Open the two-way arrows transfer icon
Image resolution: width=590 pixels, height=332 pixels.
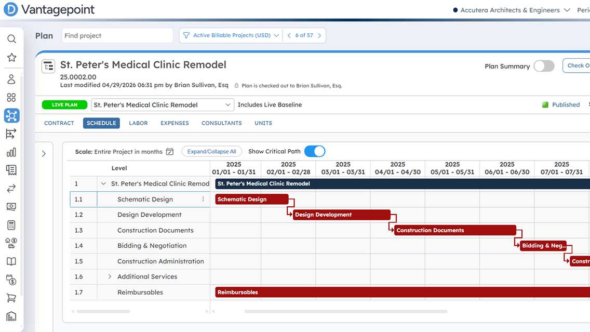click(11, 188)
